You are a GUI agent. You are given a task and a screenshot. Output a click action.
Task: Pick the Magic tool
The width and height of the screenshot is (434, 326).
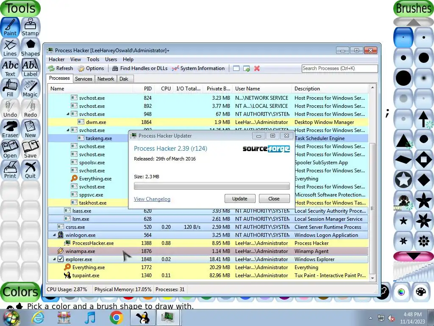coord(31,88)
